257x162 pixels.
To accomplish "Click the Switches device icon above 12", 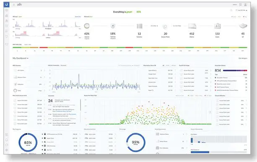I will pyautogui.click(x=139, y=26).
